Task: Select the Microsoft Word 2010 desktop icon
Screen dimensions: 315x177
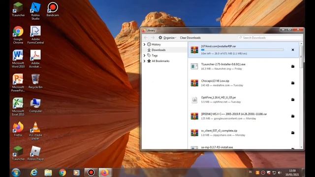Action: 18,59
